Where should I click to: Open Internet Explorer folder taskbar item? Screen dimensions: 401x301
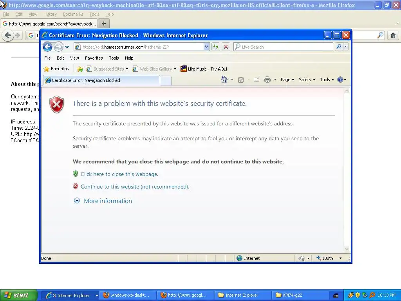242,295
